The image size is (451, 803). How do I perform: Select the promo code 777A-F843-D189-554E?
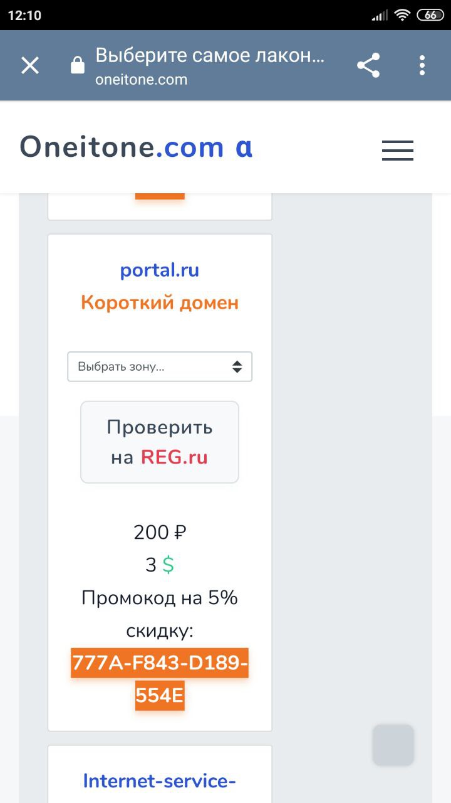coord(160,679)
